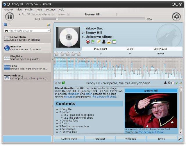Open the home folder icon in the browser breadcrumb
186x146 pixels.
[x=5, y=24]
